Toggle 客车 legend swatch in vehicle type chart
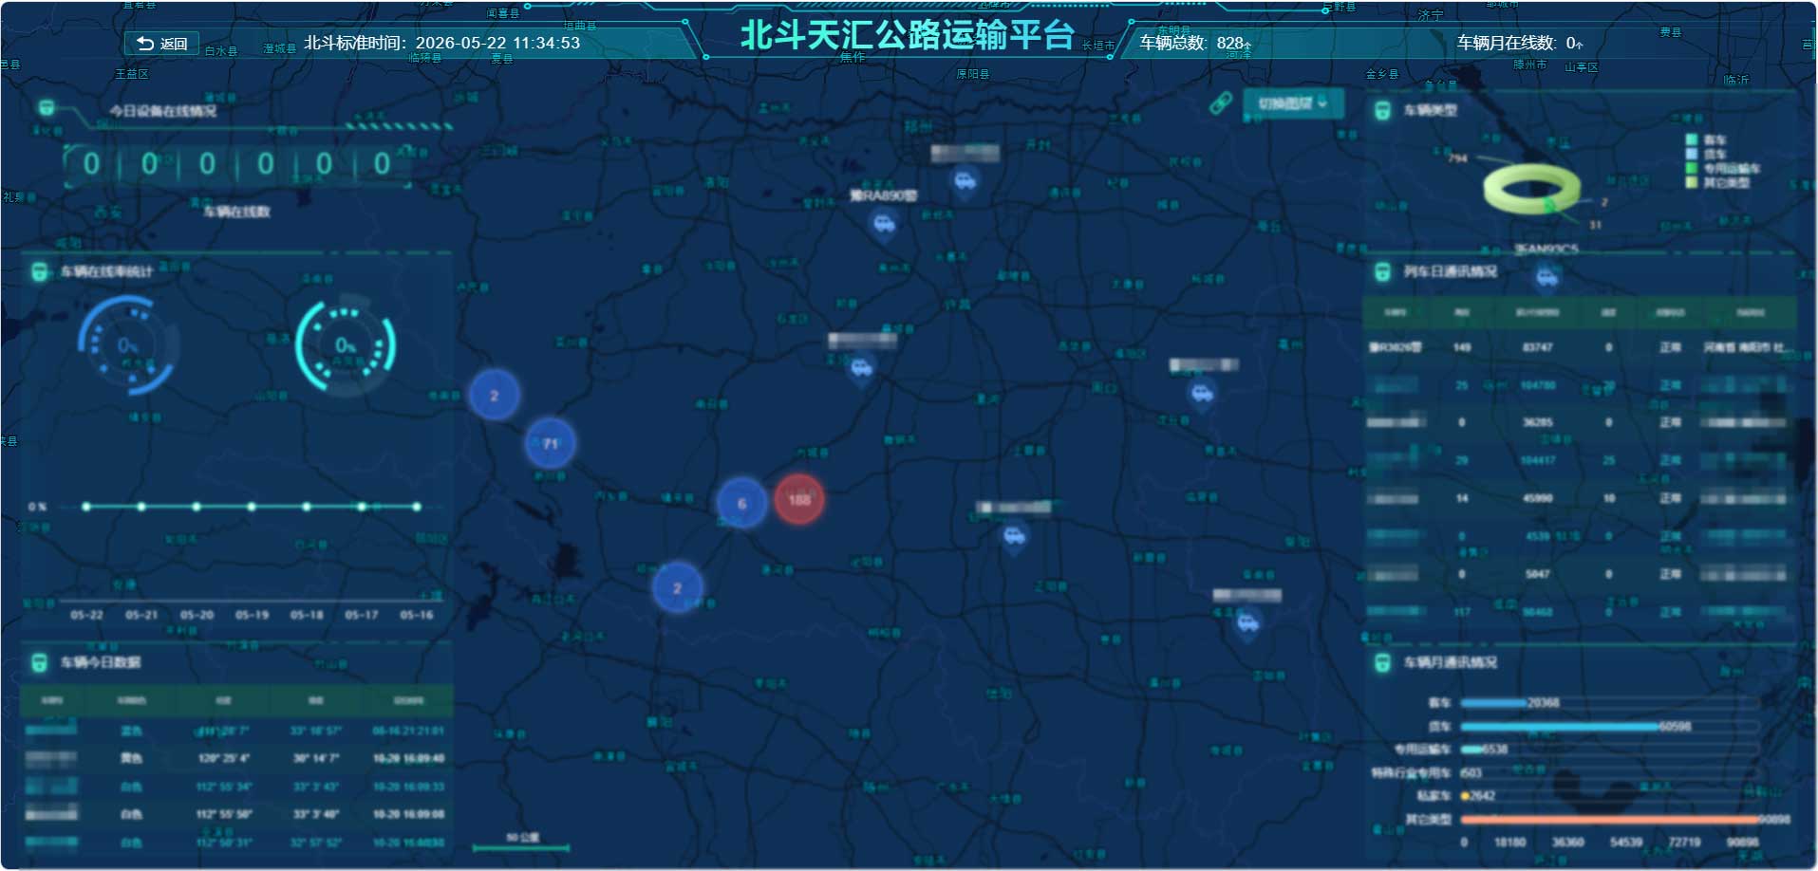The width and height of the screenshot is (1818, 871). tap(1691, 139)
